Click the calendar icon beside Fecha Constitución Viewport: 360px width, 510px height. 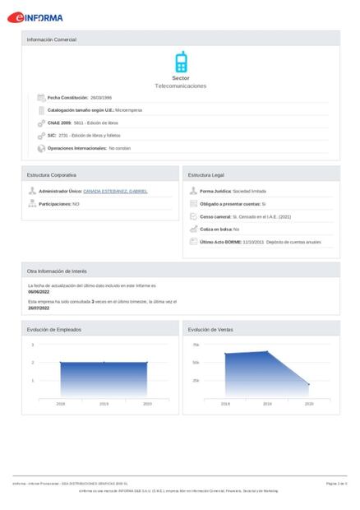click(x=41, y=98)
